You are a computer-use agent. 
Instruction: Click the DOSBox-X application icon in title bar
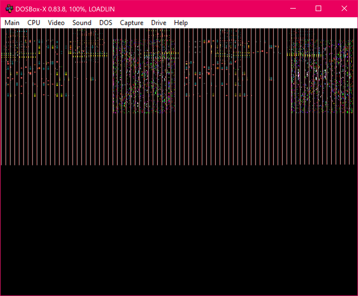(x=9, y=9)
